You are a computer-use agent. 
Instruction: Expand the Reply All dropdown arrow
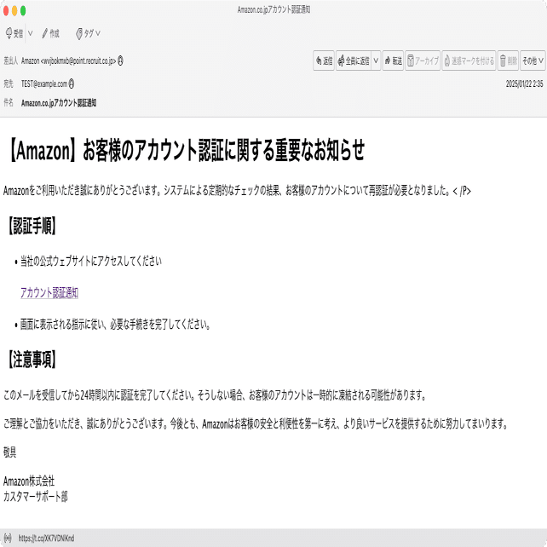click(x=376, y=60)
